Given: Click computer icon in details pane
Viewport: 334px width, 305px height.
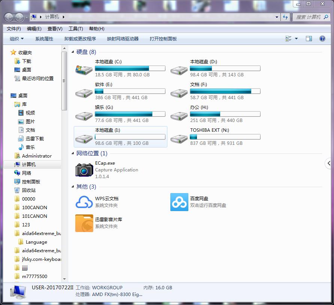Looking at the screenshot, I should 18,292.
